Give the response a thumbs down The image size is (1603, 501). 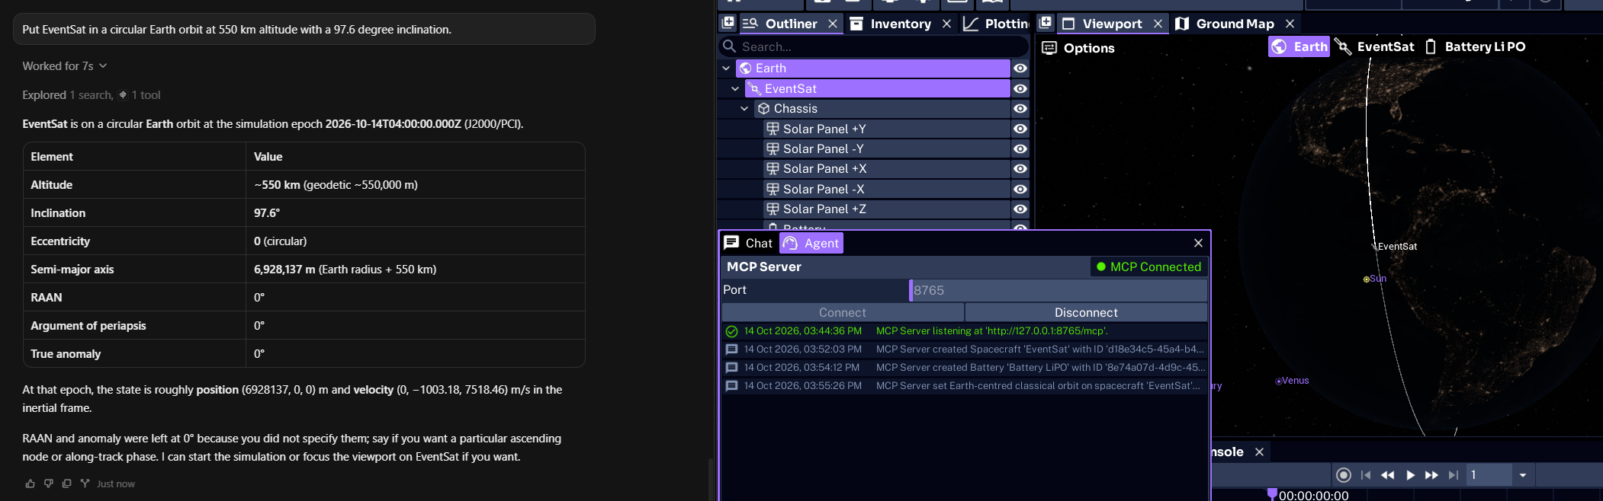tap(49, 483)
